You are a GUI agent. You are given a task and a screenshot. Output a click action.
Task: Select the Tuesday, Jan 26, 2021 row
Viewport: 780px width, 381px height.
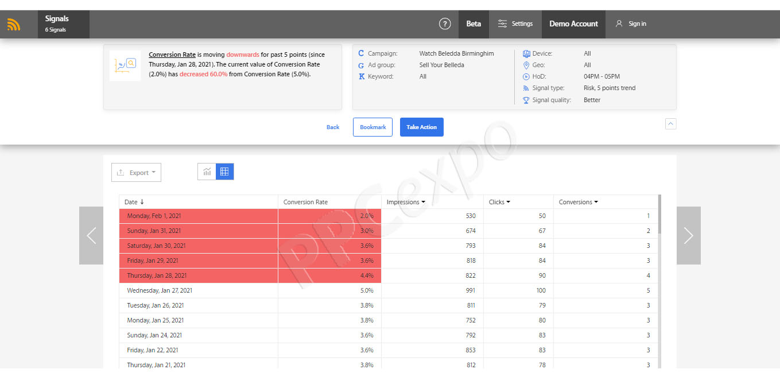point(389,305)
